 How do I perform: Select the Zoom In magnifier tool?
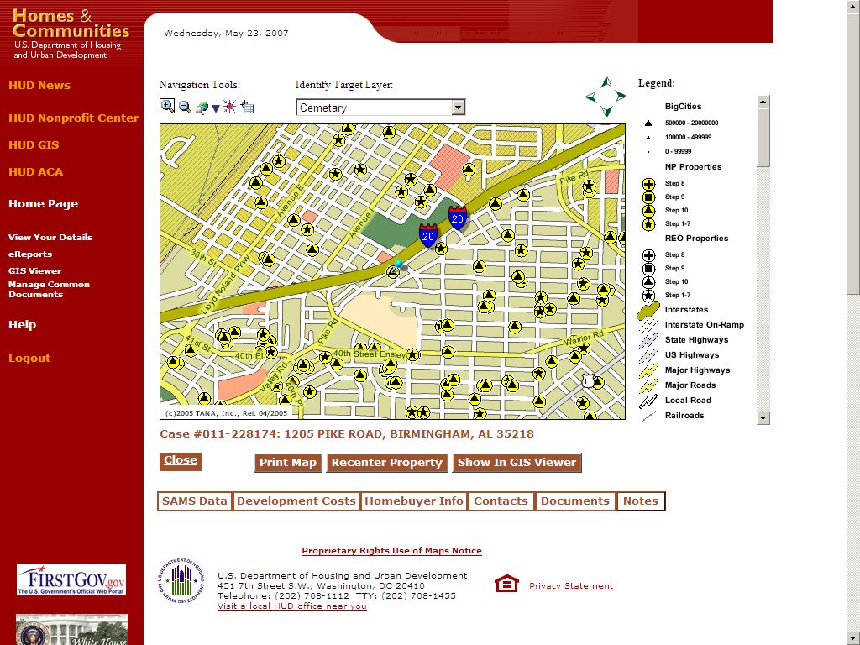167,107
